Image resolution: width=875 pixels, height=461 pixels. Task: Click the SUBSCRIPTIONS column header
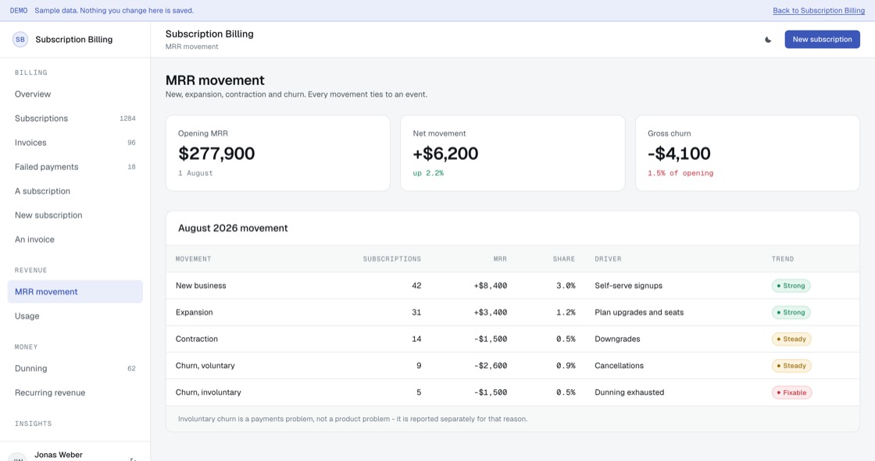coord(391,259)
